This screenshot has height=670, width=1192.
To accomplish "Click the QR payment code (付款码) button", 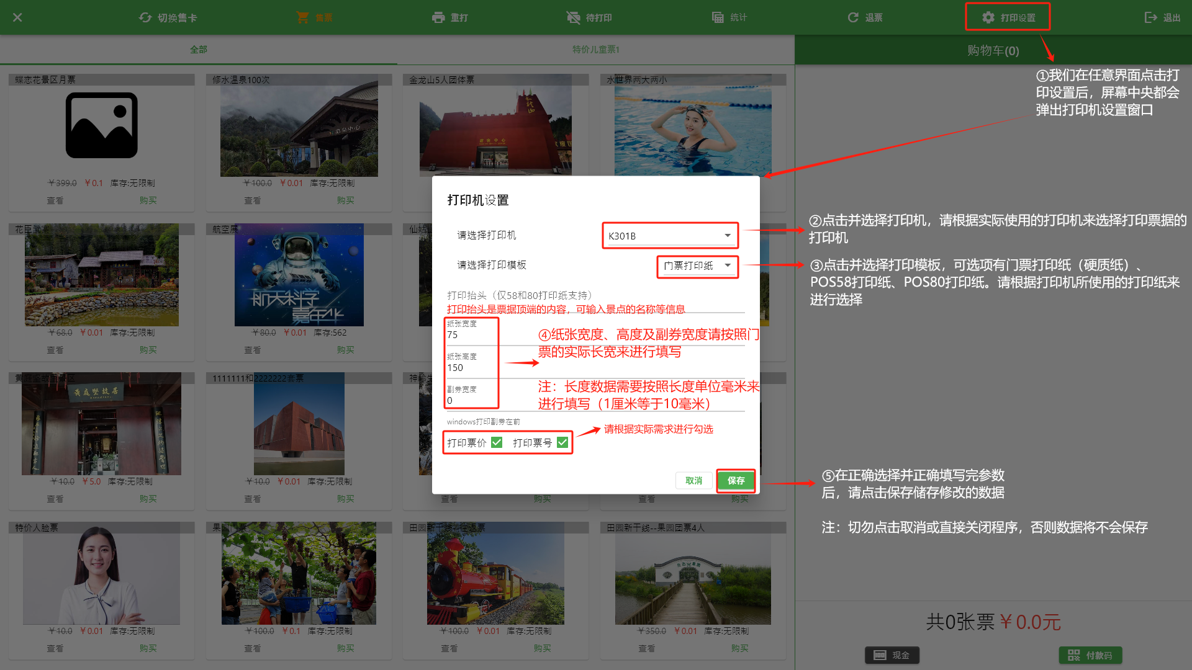I will point(1090,655).
